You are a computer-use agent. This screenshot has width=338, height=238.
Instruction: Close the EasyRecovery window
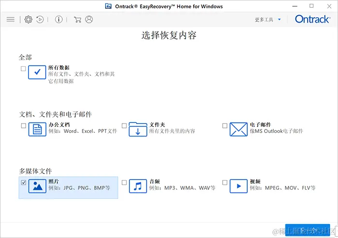329,6
